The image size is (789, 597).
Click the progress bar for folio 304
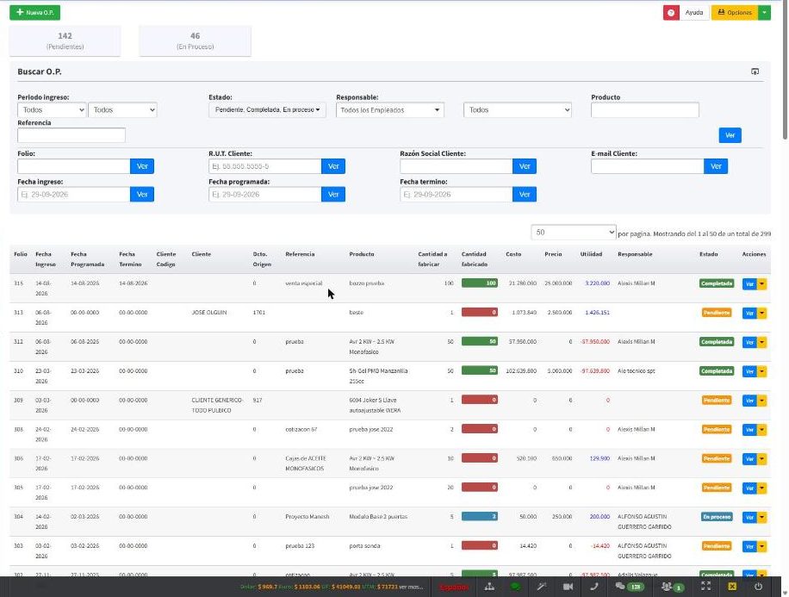click(480, 517)
